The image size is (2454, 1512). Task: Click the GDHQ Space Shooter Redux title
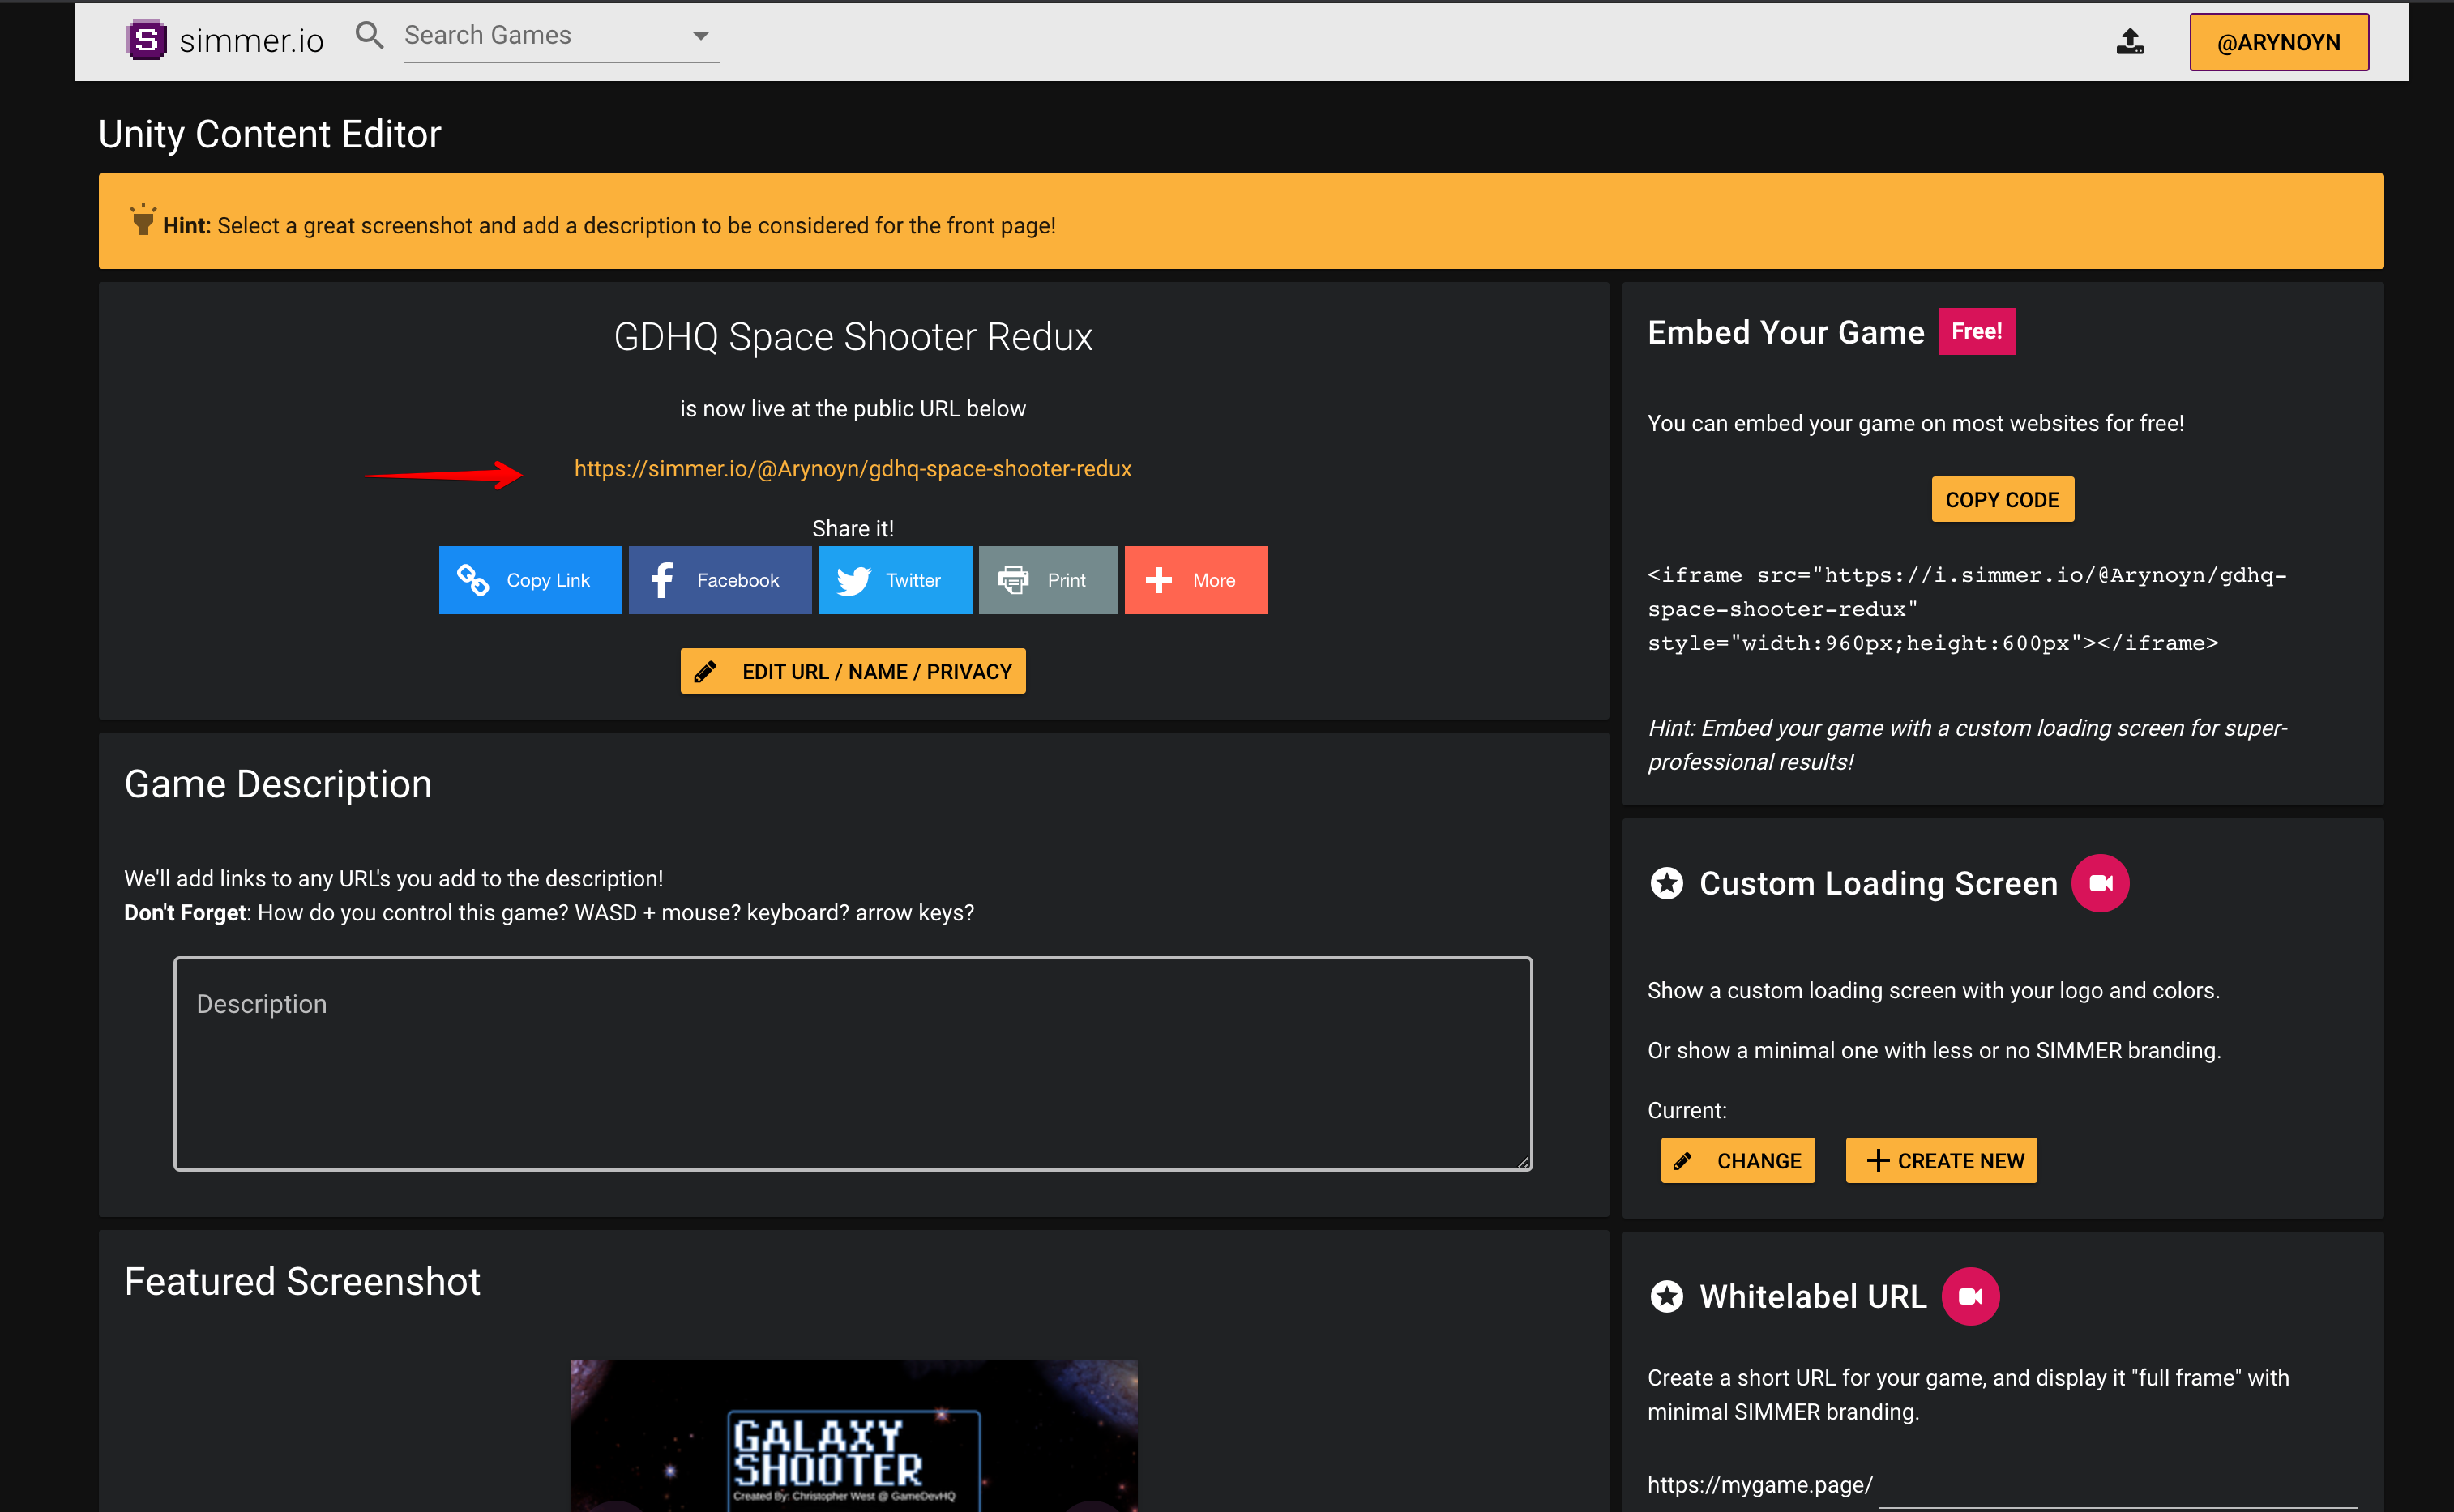click(853, 337)
